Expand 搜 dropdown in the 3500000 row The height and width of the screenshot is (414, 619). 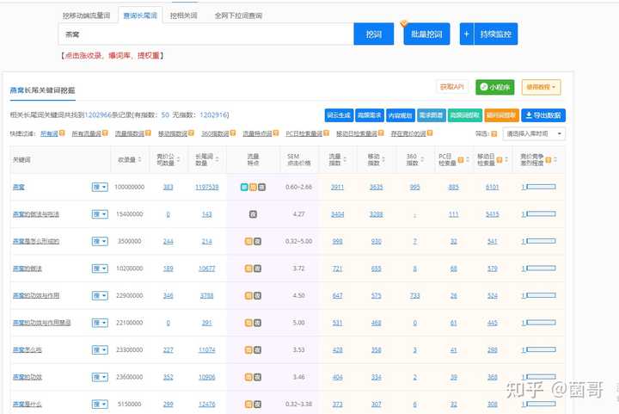tap(100, 241)
